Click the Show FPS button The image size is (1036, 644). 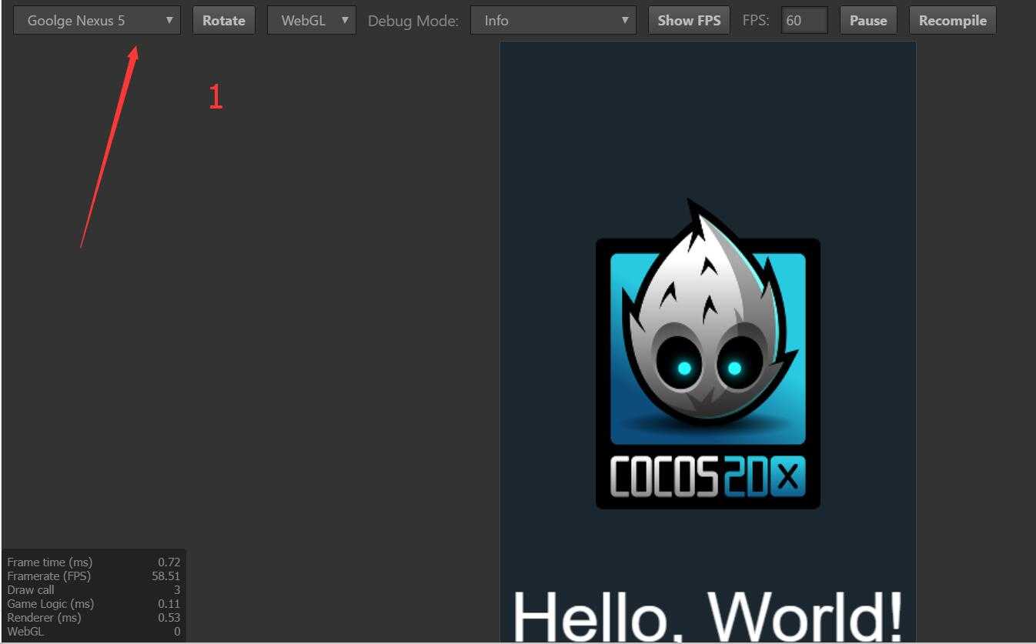pyautogui.click(x=689, y=21)
